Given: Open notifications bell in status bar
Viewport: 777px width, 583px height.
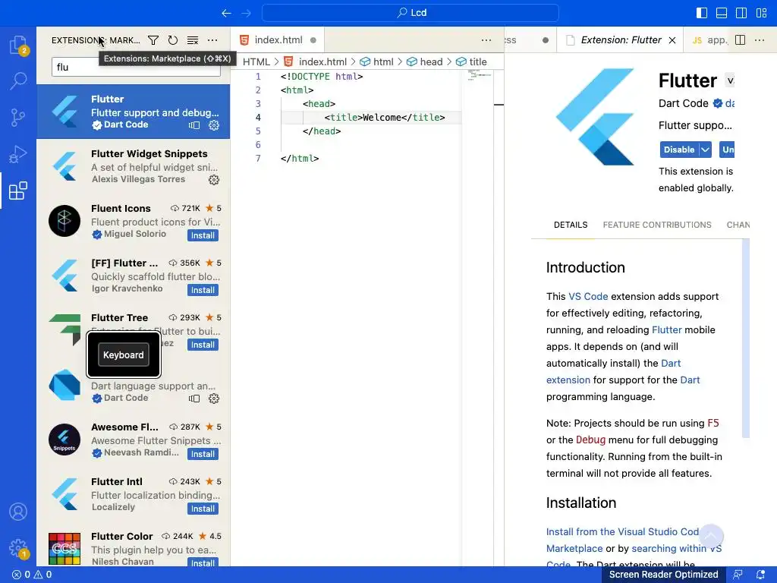Looking at the screenshot, I should (760, 575).
